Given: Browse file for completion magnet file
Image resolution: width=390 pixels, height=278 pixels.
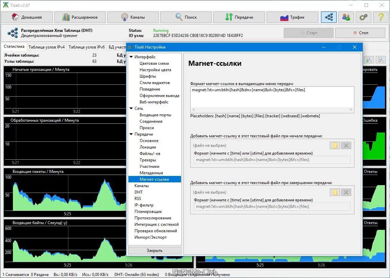Looking at the screenshot, I should [x=335, y=192].
